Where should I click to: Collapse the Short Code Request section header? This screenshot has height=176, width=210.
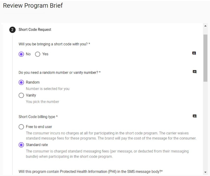click(x=35, y=29)
